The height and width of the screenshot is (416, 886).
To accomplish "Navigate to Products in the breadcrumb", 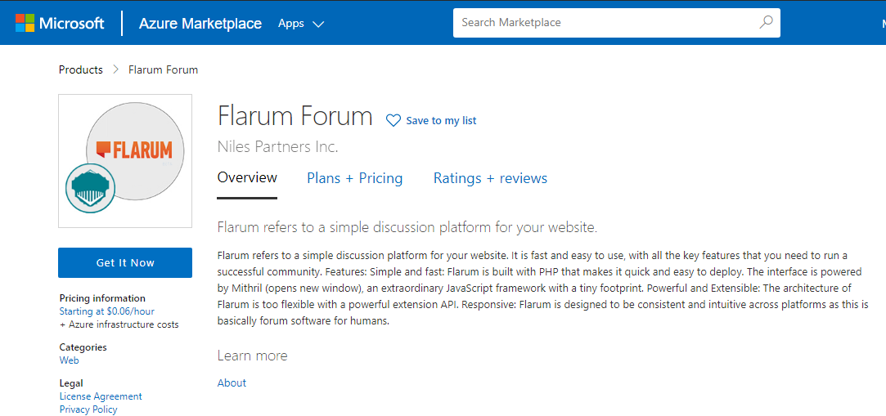I will tap(81, 69).
